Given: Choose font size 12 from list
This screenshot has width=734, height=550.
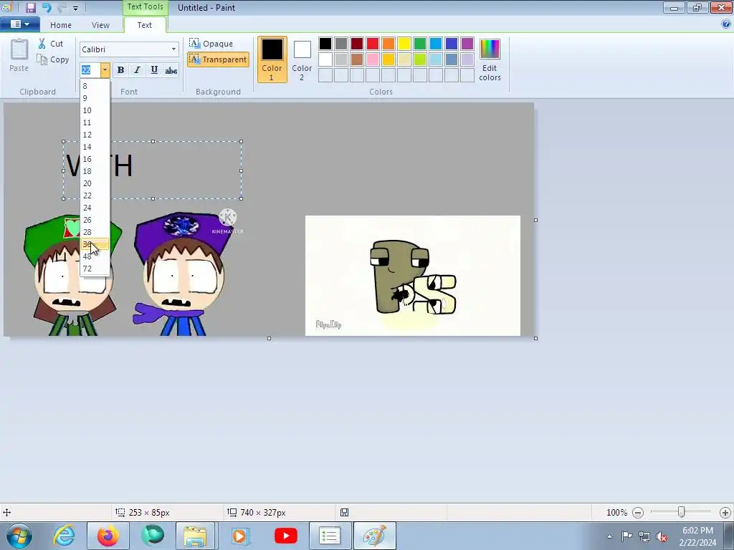Looking at the screenshot, I should tap(95, 135).
